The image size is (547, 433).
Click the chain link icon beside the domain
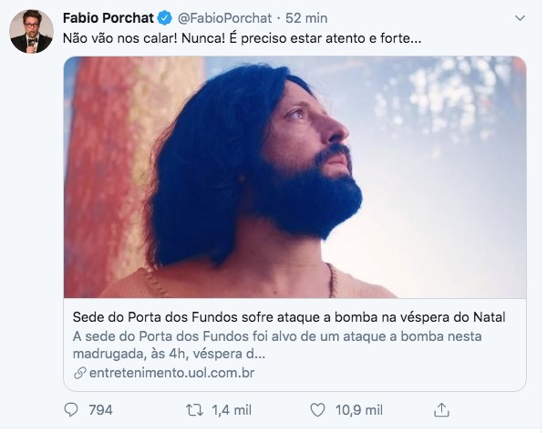point(79,373)
